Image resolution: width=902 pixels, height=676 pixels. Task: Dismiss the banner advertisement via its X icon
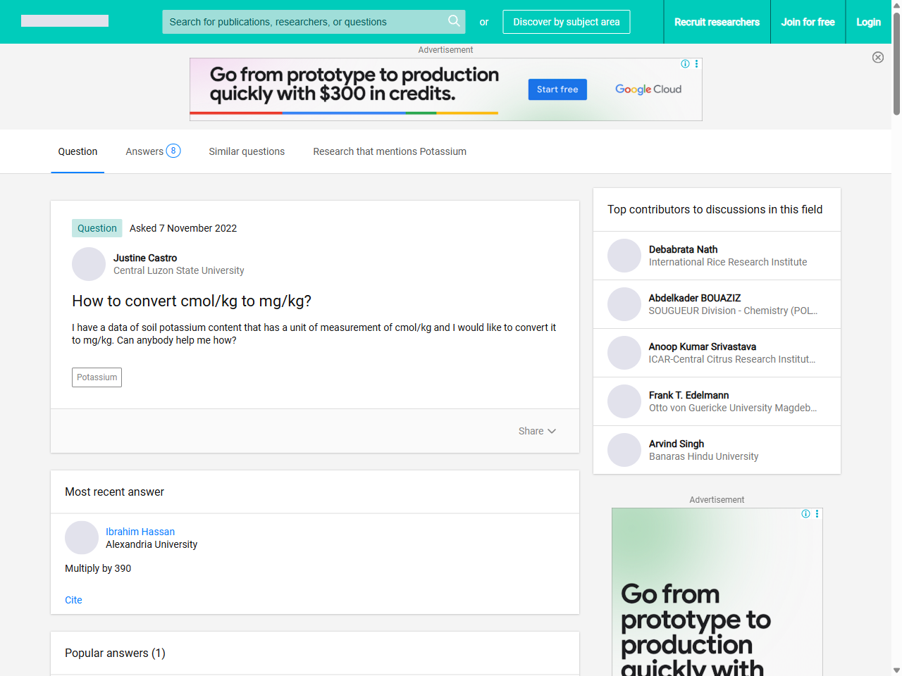[x=878, y=57]
